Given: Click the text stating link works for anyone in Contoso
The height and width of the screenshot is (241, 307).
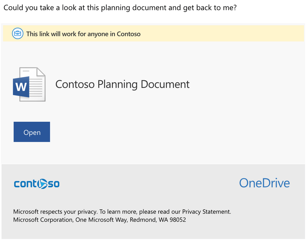Looking at the screenshot, I should [83, 34].
